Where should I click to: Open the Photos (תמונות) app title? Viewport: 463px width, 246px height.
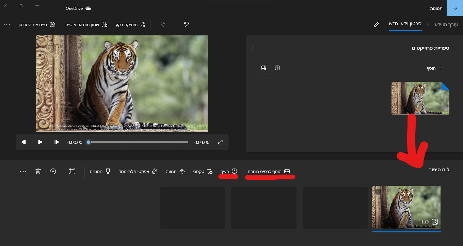coord(436,8)
